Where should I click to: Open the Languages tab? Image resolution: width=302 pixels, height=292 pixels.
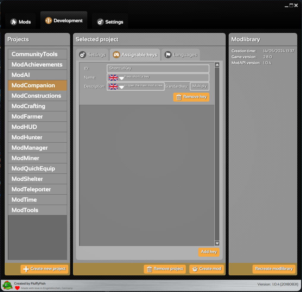[181, 55]
